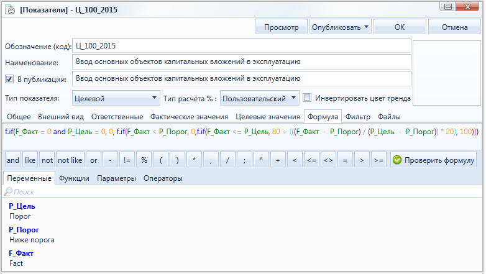
Task: Insert the 'not' operator
Action: pyautogui.click(x=47, y=160)
